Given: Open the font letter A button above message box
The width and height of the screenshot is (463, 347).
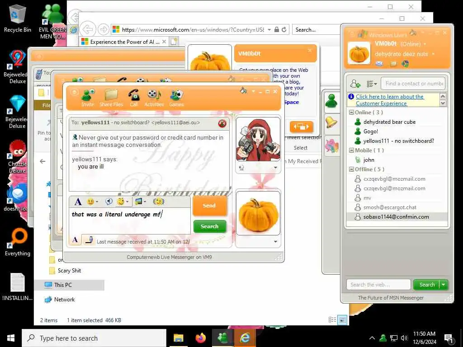Looking at the screenshot, I should pos(78,202).
